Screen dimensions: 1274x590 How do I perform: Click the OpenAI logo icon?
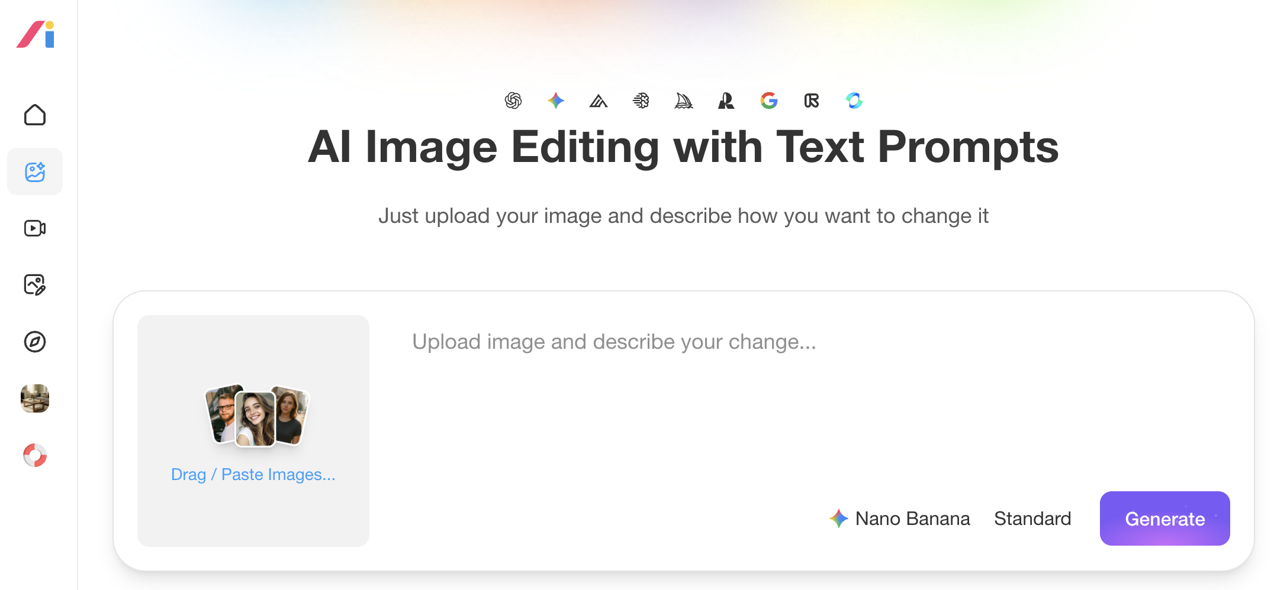(x=513, y=101)
